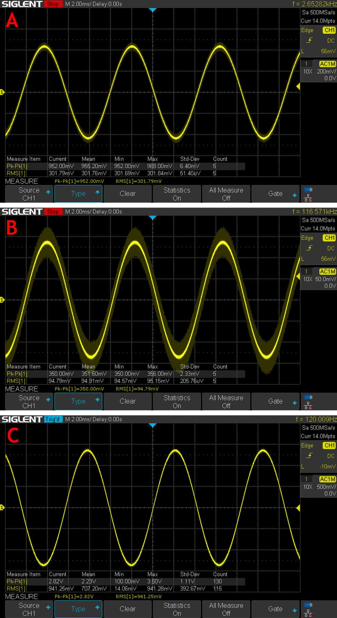Click the blue USB device icon in panel C
Viewport: 337px width, 618px height.
[x=308, y=605]
